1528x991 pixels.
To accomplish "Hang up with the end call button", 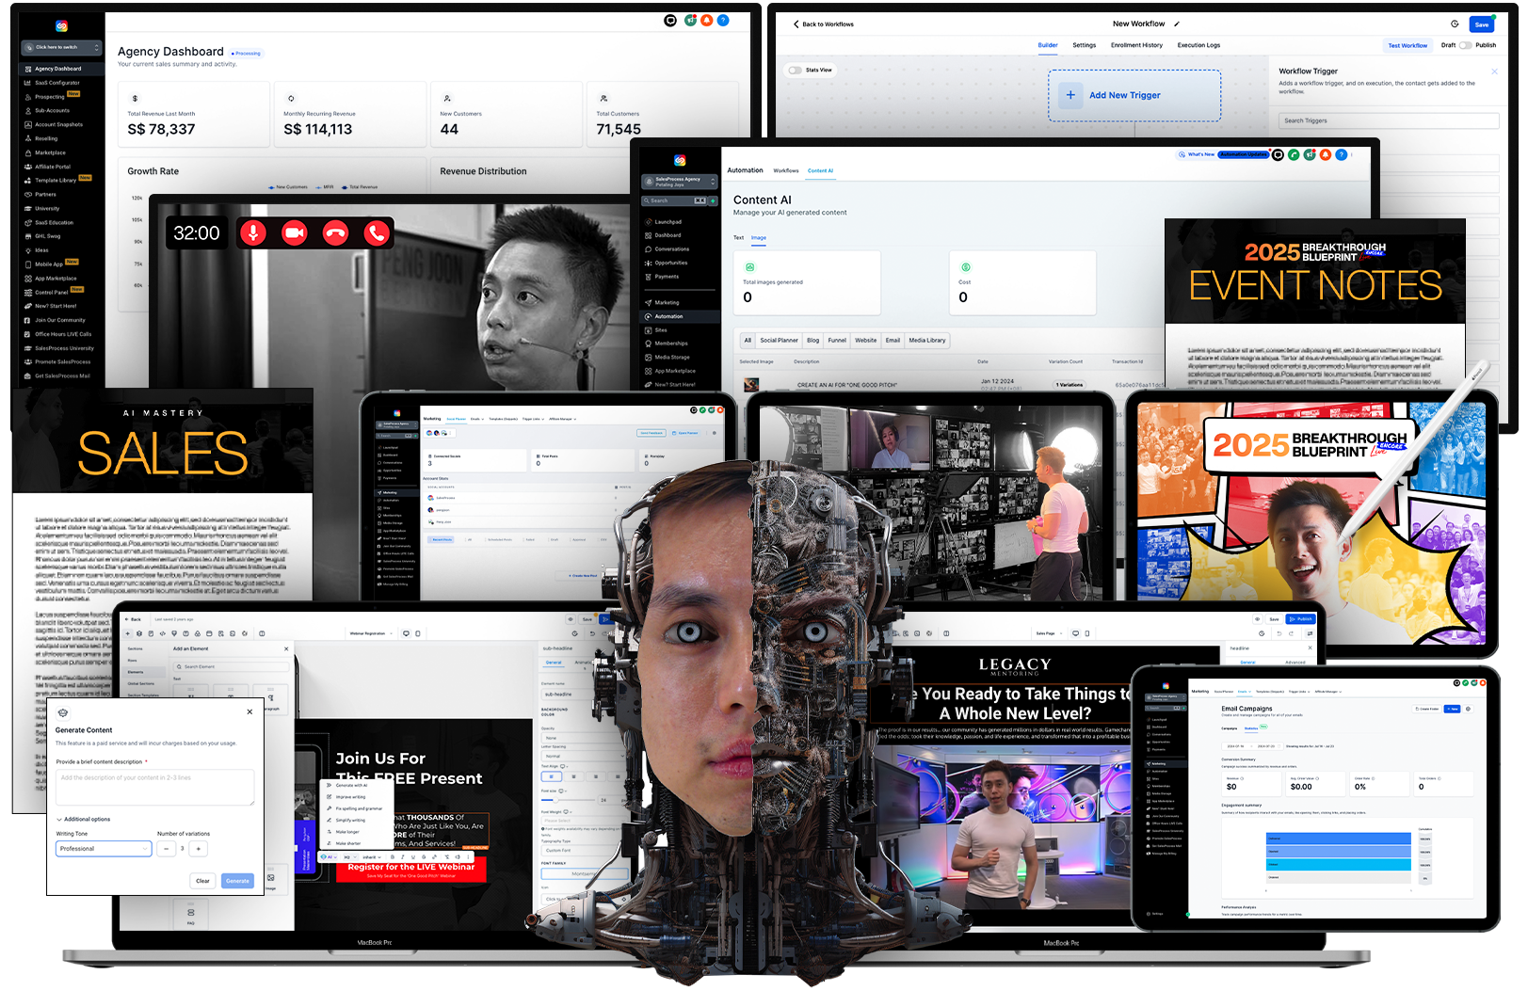I will [x=335, y=233].
